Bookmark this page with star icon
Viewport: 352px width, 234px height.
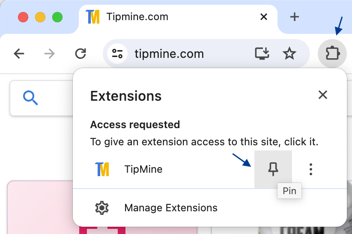pos(289,54)
